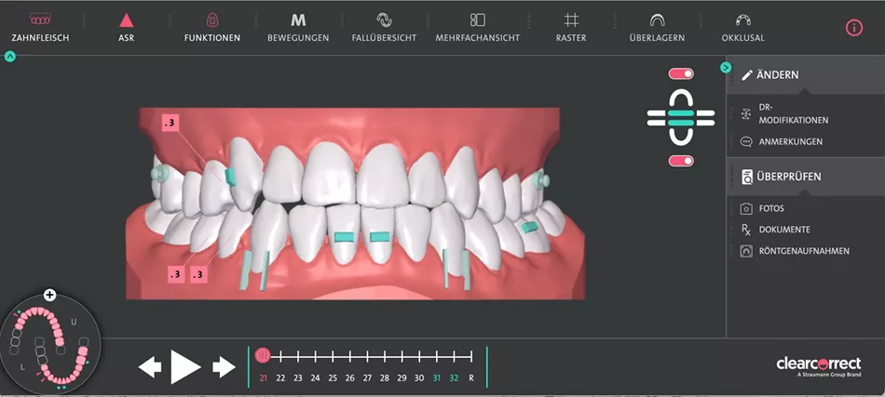Image resolution: width=885 pixels, height=397 pixels.
Task: Switch to Mehrfachansicht multi-view
Action: 478,20
